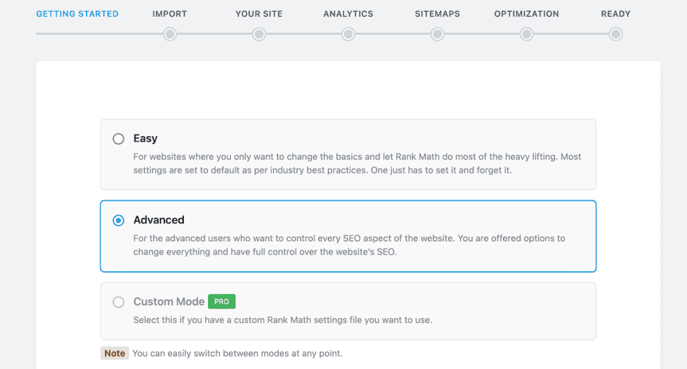Select the Easy mode radio button
The image size is (687, 369).
[x=118, y=139]
